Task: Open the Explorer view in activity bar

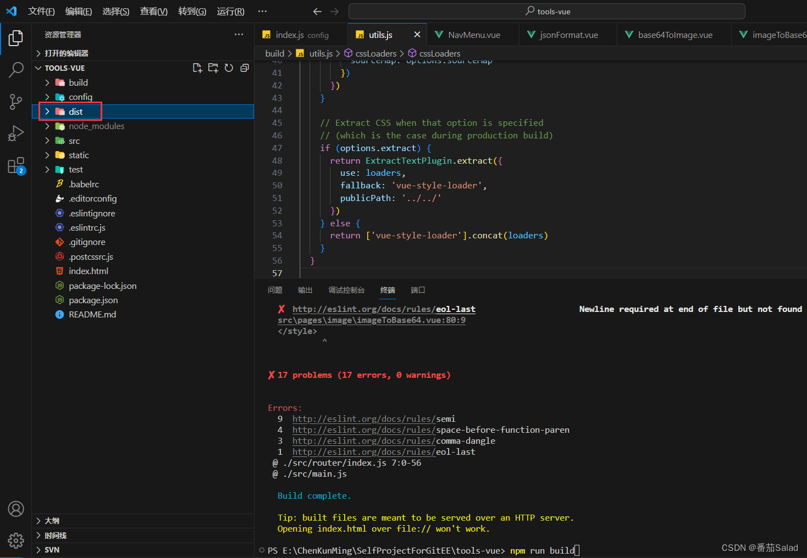Action: pyautogui.click(x=16, y=38)
